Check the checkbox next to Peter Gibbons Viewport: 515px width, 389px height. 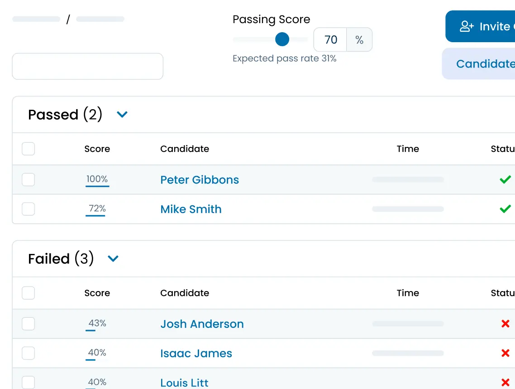(x=28, y=180)
